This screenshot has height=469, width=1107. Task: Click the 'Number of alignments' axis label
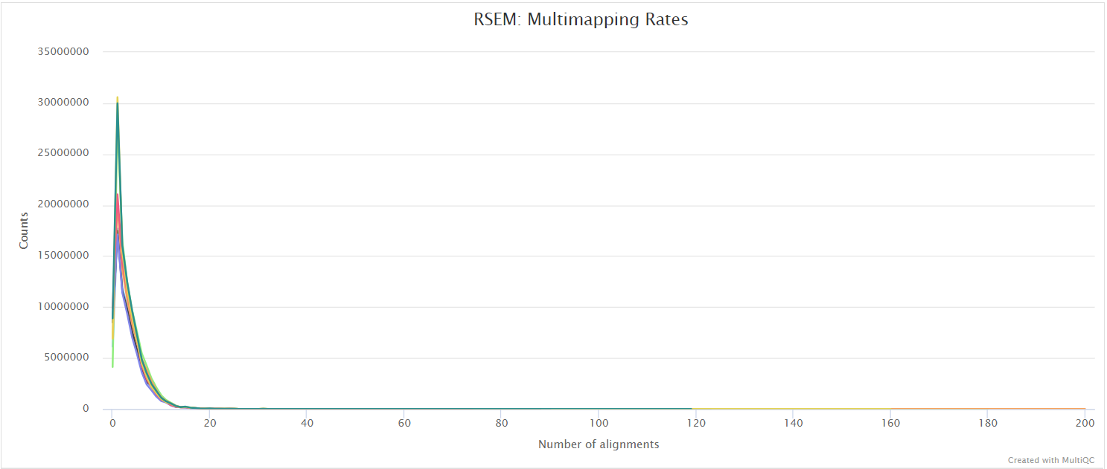click(598, 444)
